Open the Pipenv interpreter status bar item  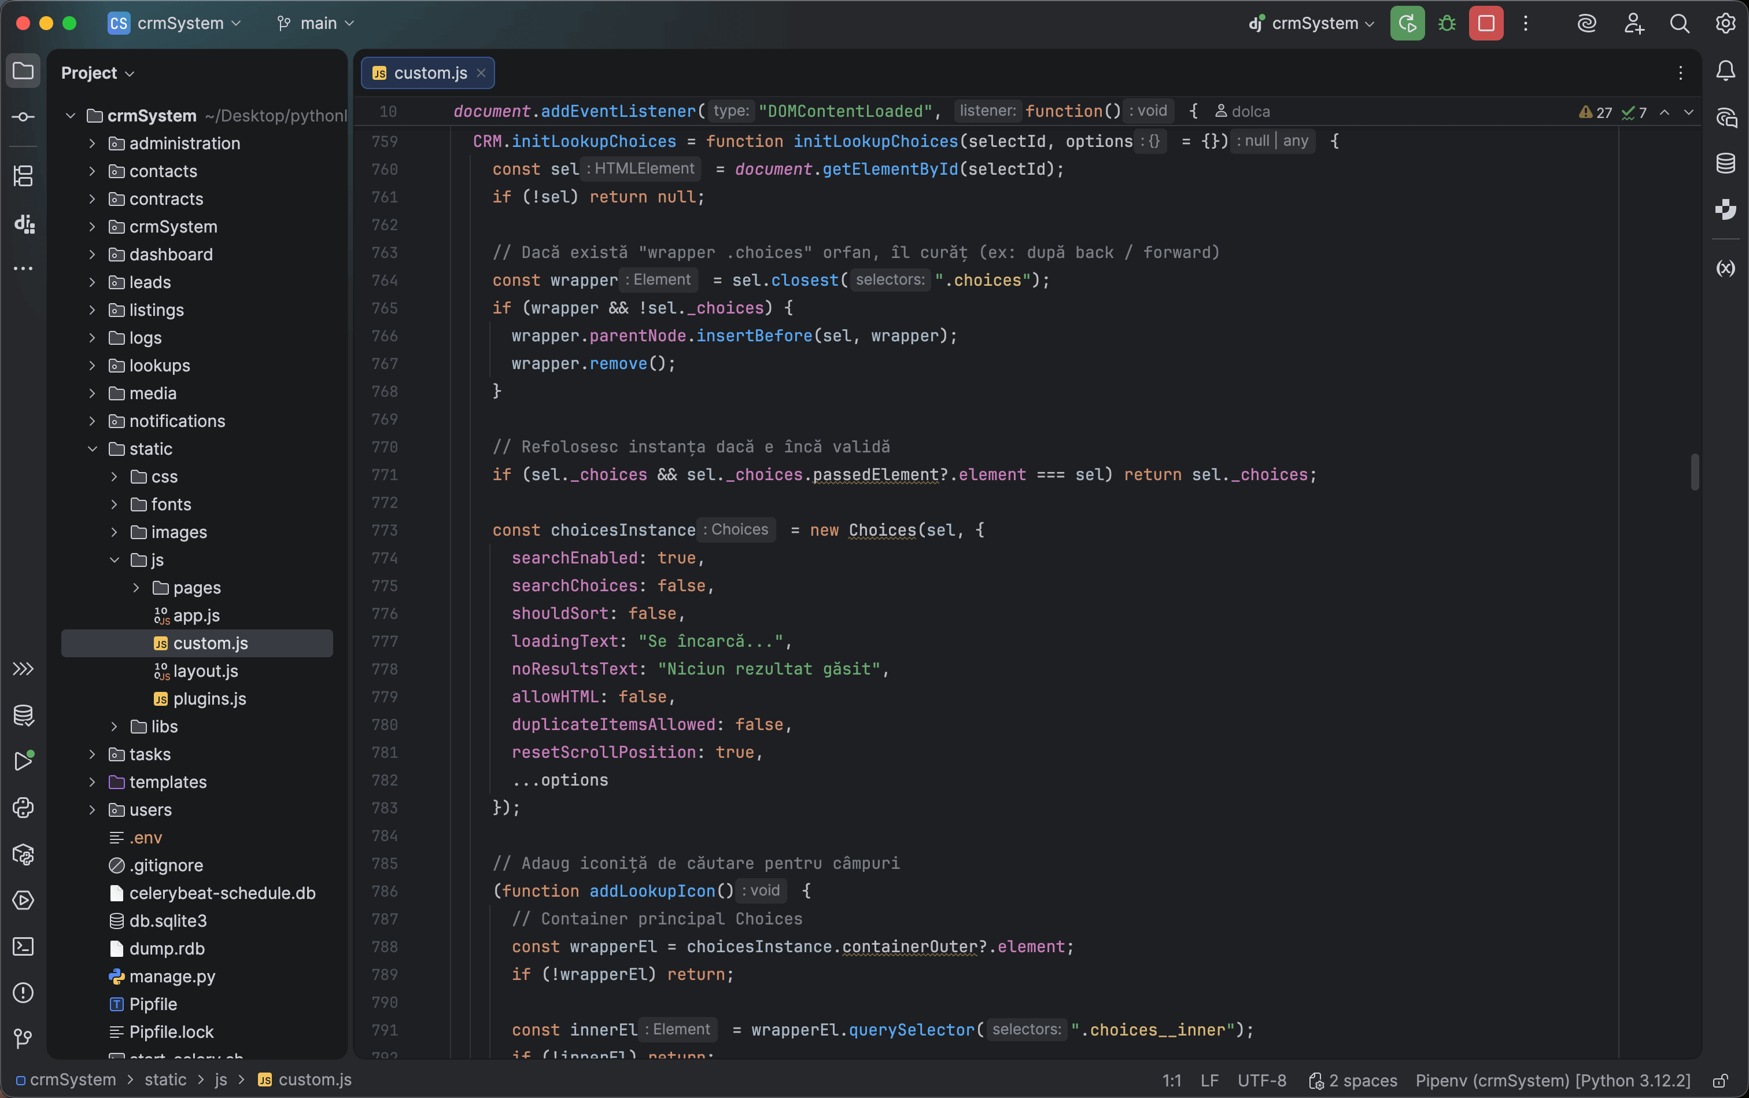(x=1554, y=1081)
